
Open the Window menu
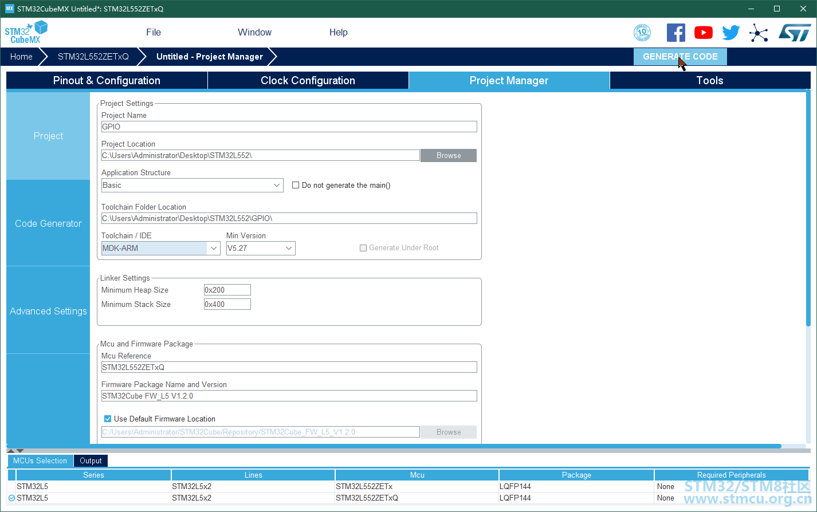(x=255, y=33)
